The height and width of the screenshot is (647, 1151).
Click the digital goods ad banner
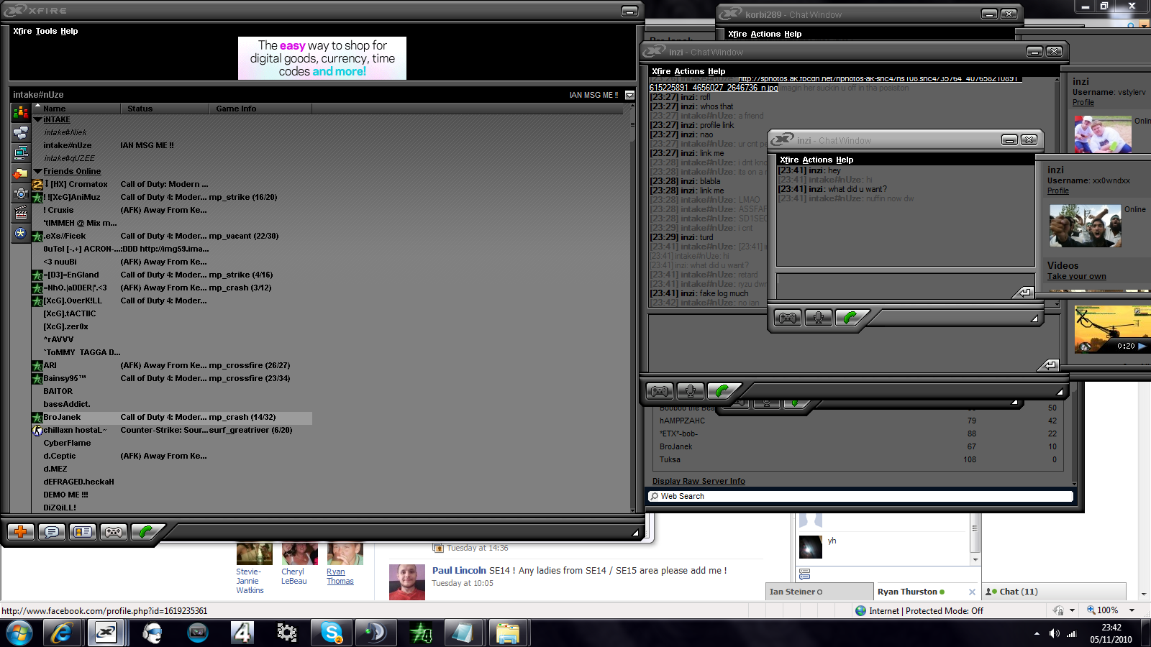(322, 58)
